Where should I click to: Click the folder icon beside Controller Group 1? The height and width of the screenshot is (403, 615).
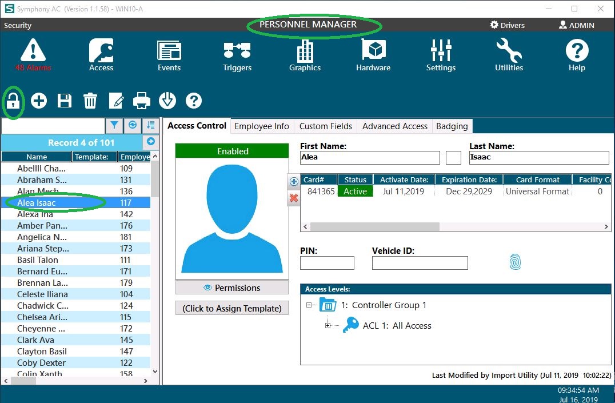point(328,305)
